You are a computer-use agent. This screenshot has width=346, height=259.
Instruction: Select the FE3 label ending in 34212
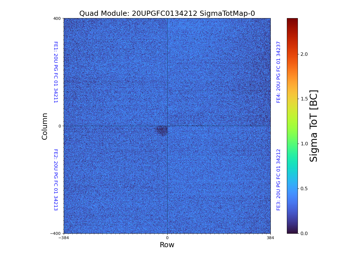tap(279, 180)
